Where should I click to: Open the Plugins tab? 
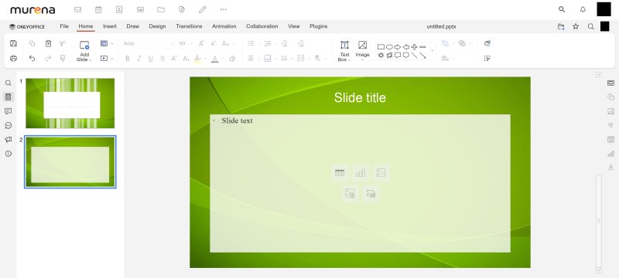(318, 26)
